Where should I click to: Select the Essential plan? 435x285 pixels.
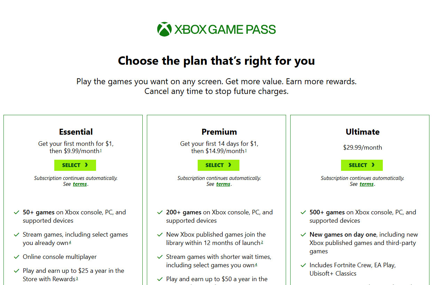(75, 165)
